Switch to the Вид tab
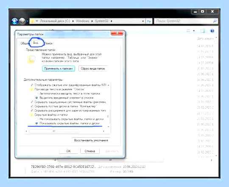 click(x=36, y=43)
